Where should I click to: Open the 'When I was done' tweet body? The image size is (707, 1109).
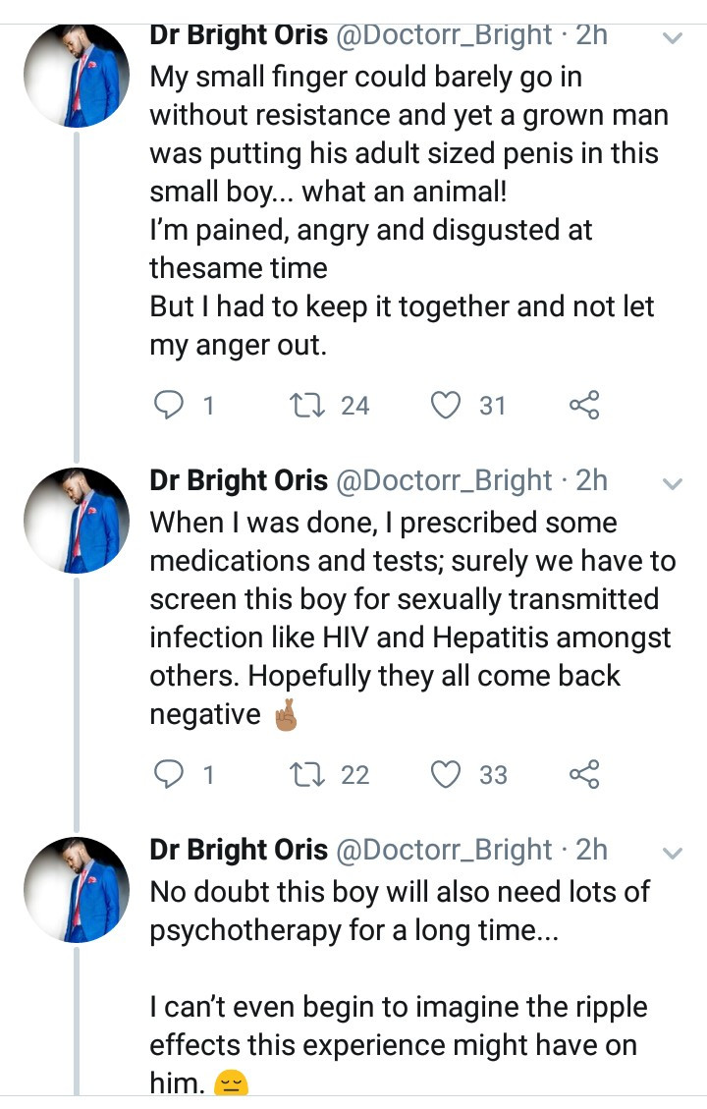412,618
